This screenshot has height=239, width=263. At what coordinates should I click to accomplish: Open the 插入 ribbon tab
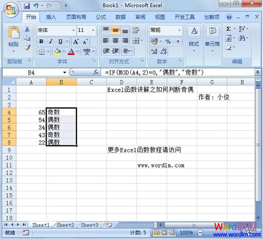pyautogui.click(x=51, y=17)
